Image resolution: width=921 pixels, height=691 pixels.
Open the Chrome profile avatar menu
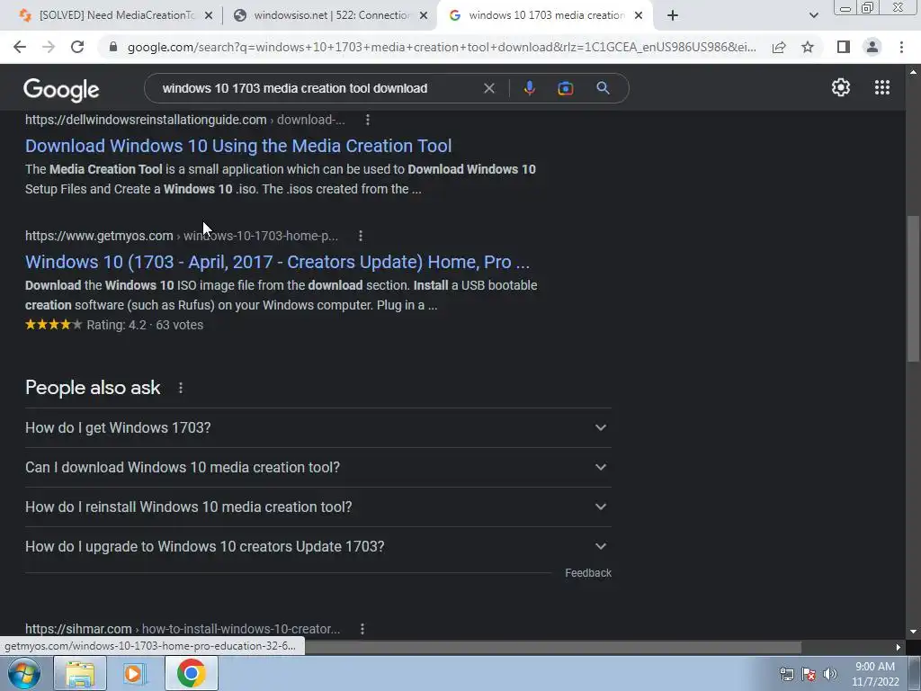pos(872,47)
